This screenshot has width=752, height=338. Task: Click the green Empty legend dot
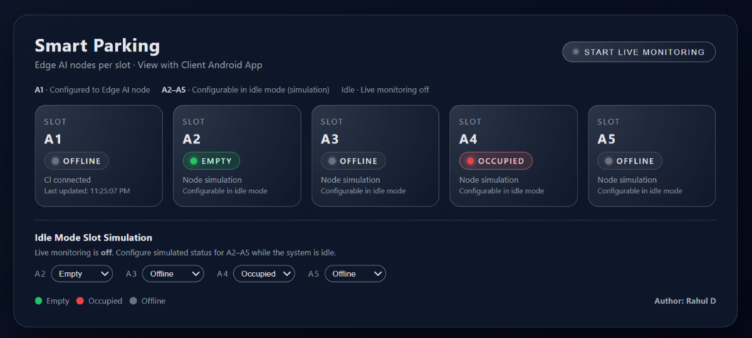point(39,301)
